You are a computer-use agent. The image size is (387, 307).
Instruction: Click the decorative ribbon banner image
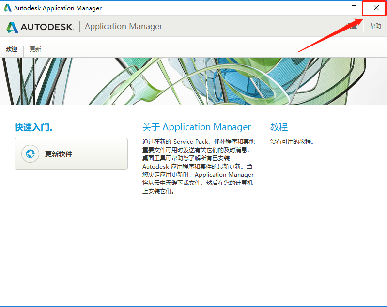point(194,81)
